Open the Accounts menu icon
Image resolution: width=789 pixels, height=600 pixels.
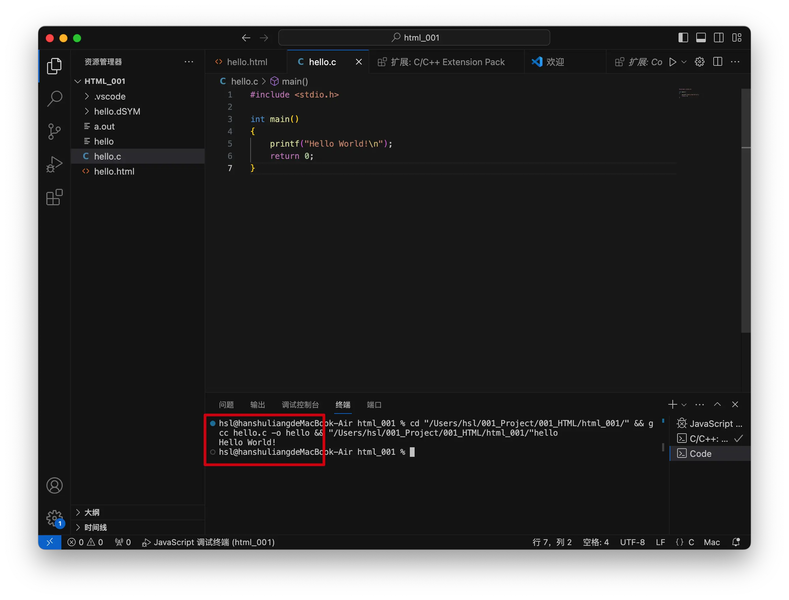(54, 486)
